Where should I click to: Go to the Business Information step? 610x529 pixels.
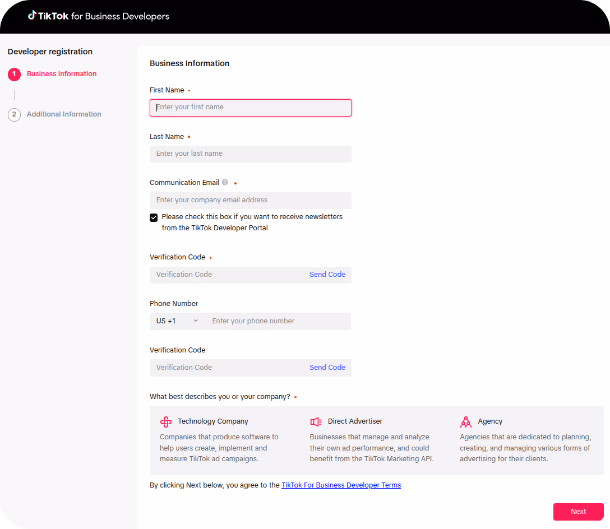click(61, 73)
